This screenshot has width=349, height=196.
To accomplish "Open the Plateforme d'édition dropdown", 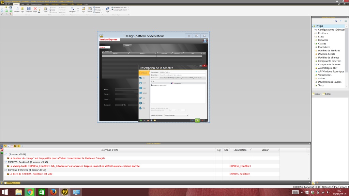I will coord(176,115).
